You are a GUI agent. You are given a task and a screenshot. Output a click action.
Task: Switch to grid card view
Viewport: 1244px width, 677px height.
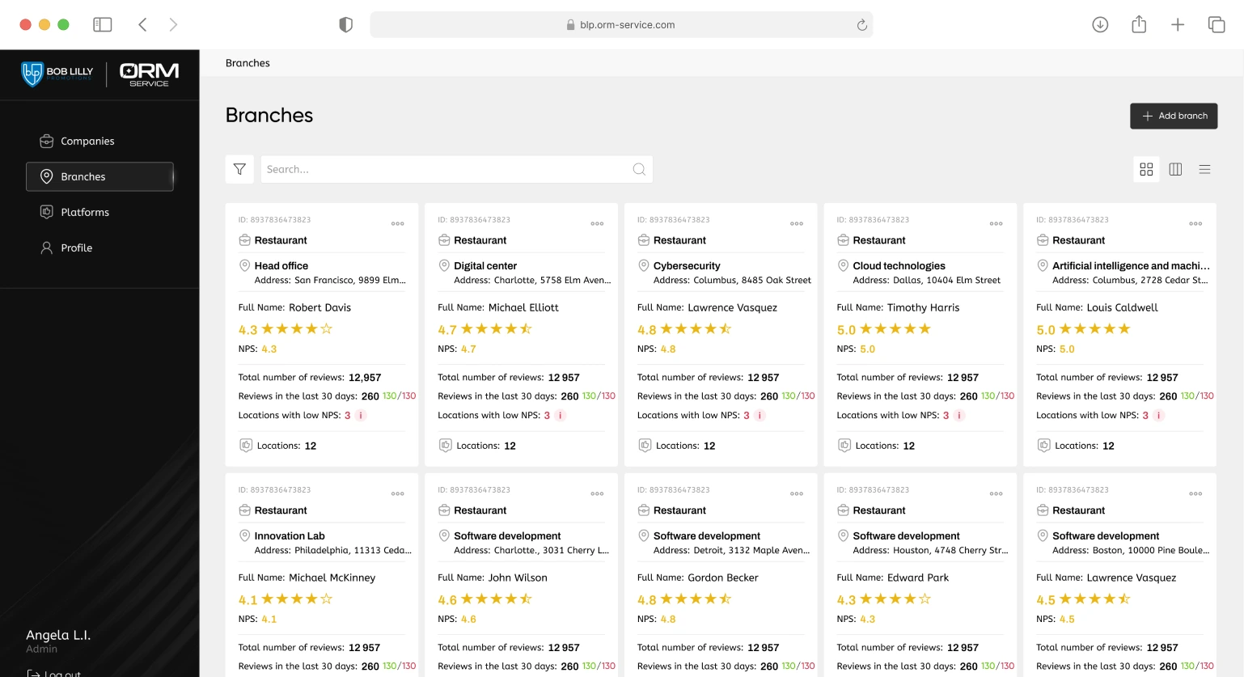(x=1146, y=169)
